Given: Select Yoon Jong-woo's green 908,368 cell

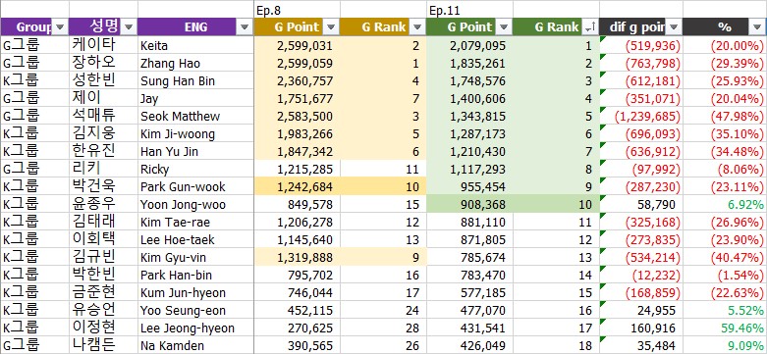Looking at the screenshot, I should point(469,204).
